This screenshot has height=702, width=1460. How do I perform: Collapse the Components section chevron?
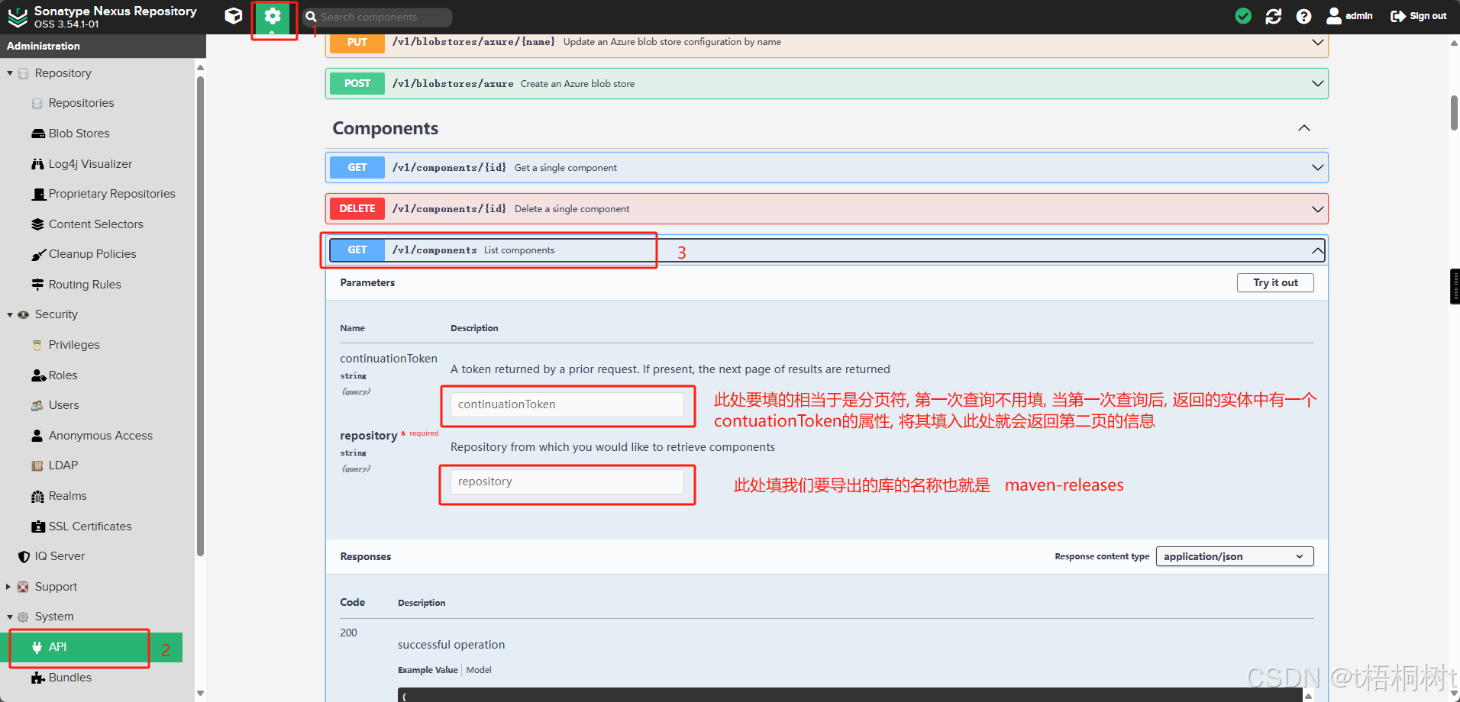pos(1304,128)
